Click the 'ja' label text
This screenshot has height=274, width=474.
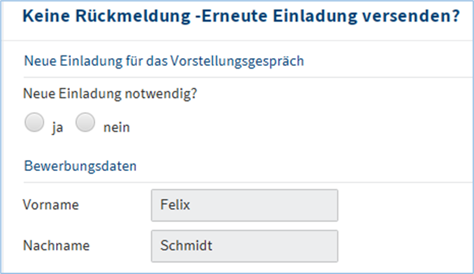(57, 128)
